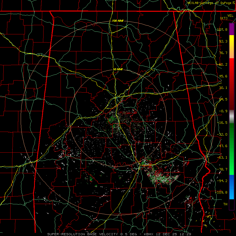Click the -32.0 velocity scale value

point(222,135)
